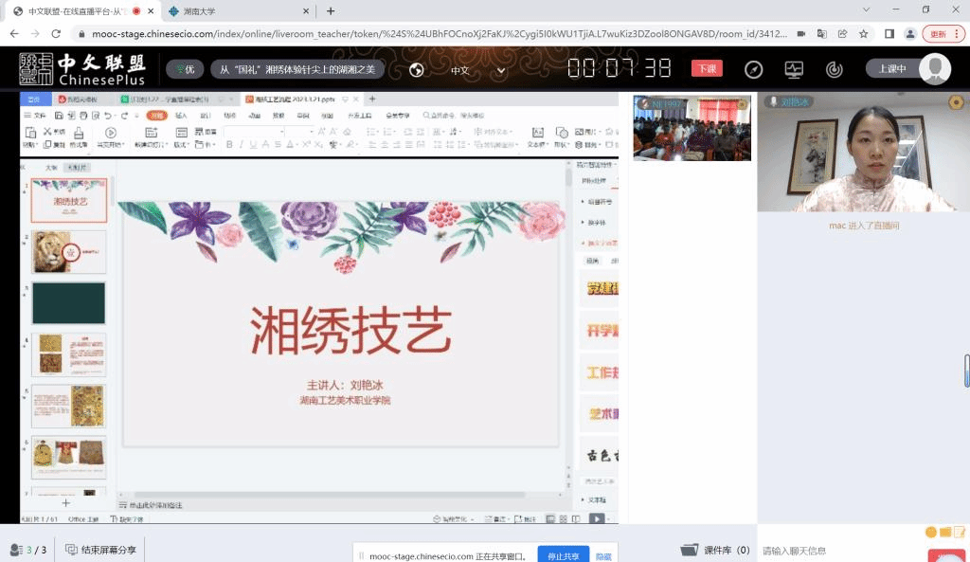Screen dimensions: 970x562
Task: Toggle the network quality '优' indicator
Action: point(184,69)
